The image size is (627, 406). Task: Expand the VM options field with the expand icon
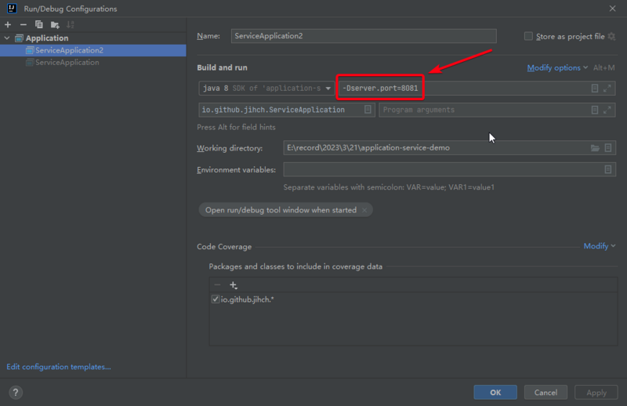(607, 89)
